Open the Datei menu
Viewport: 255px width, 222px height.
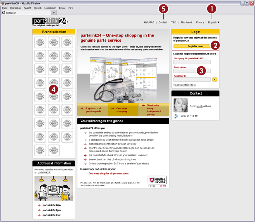click(x=5, y=8)
